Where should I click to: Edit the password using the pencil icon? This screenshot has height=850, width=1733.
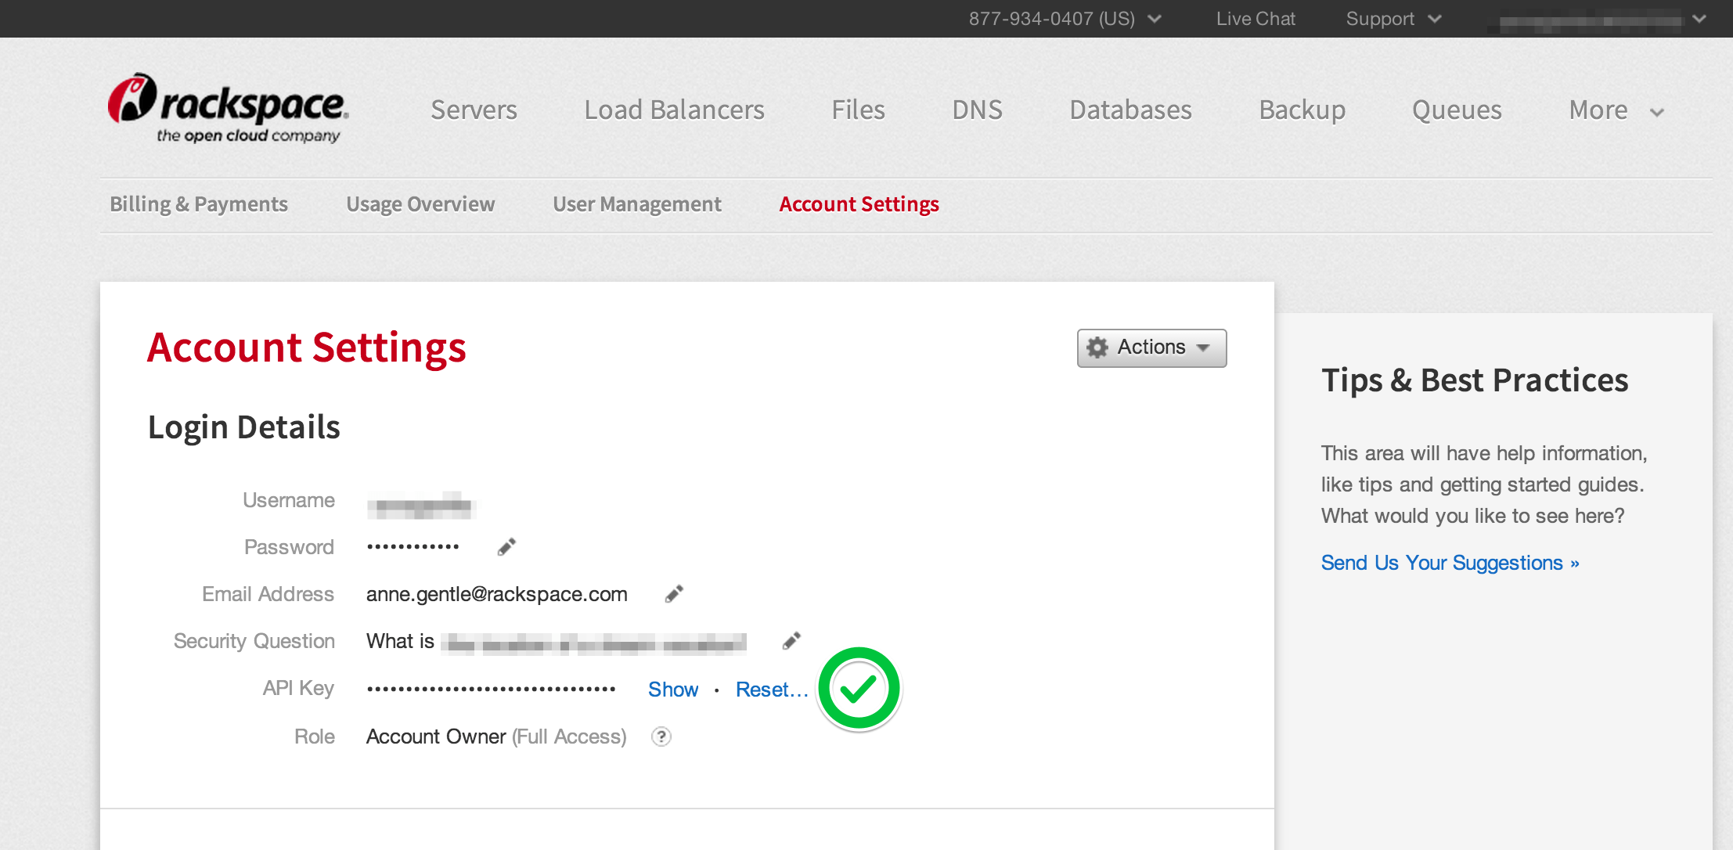pyautogui.click(x=505, y=546)
